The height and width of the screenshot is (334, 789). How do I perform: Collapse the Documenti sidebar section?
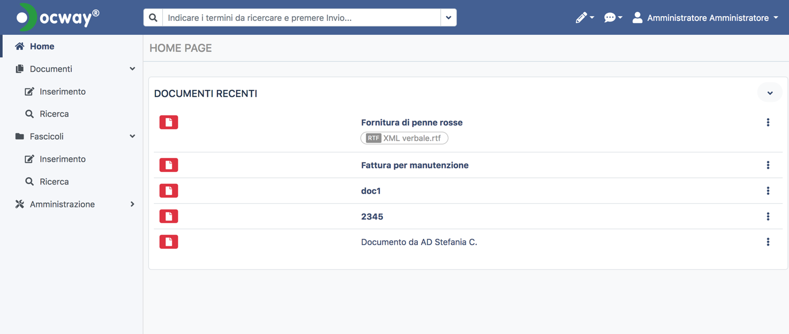(x=132, y=69)
